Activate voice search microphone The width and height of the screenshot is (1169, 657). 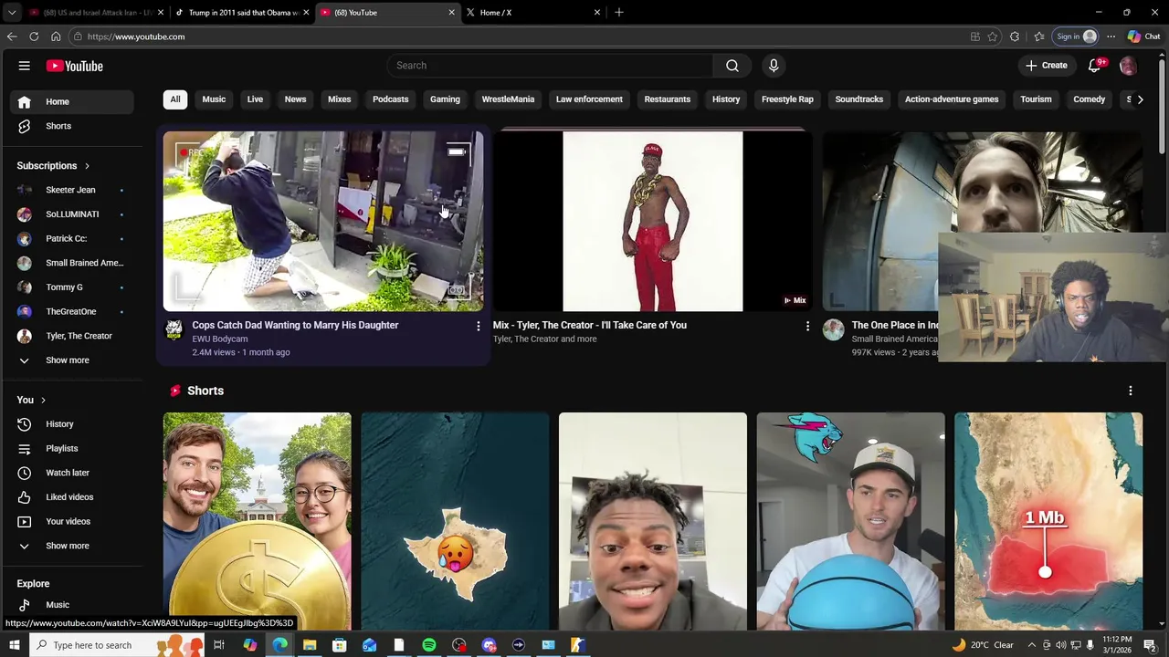[774, 66]
